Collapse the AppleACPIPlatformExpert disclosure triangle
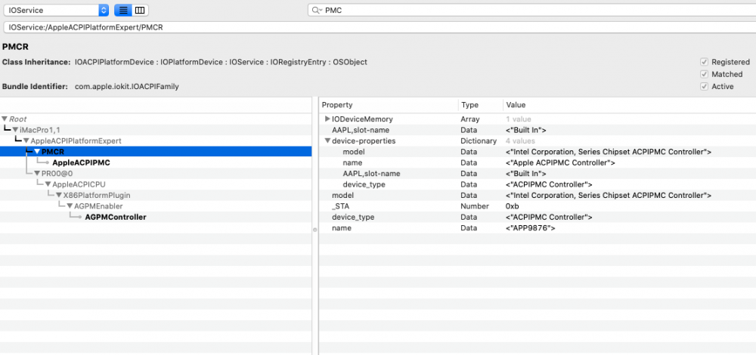The image size is (756, 355). click(x=26, y=141)
